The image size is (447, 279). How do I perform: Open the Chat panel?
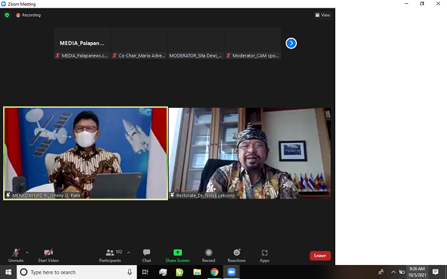(146, 255)
